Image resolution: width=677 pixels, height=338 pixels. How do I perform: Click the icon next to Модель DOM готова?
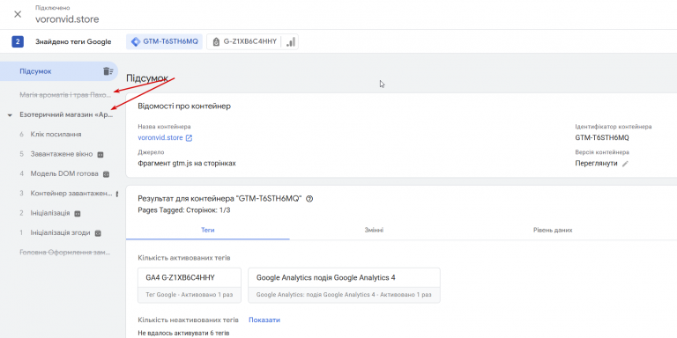[x=106, y=174]
